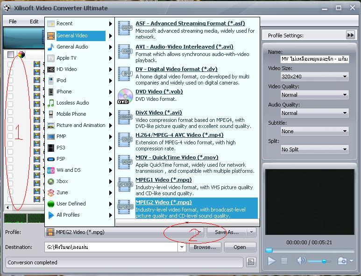Click the Open destination button

click(240, 247)
